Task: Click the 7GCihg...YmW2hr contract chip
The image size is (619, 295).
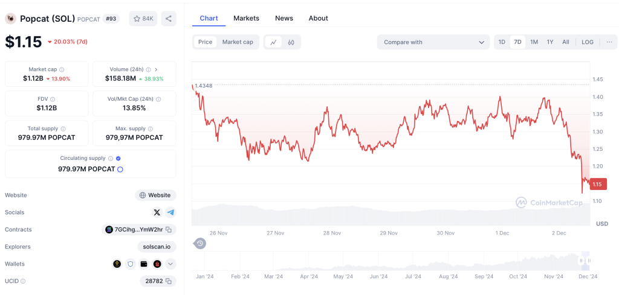Action: 139,230
